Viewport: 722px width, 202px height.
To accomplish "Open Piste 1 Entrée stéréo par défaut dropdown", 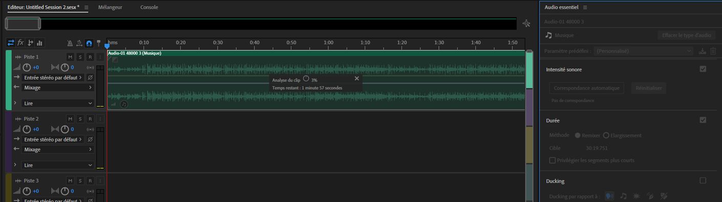I will (52, 78).
